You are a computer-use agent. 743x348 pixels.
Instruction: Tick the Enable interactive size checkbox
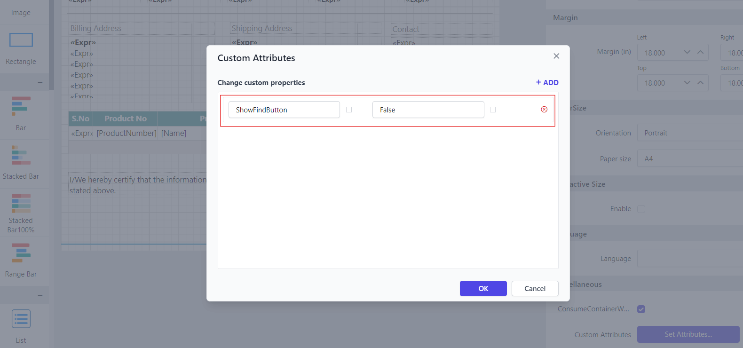[x=641, y=209]
